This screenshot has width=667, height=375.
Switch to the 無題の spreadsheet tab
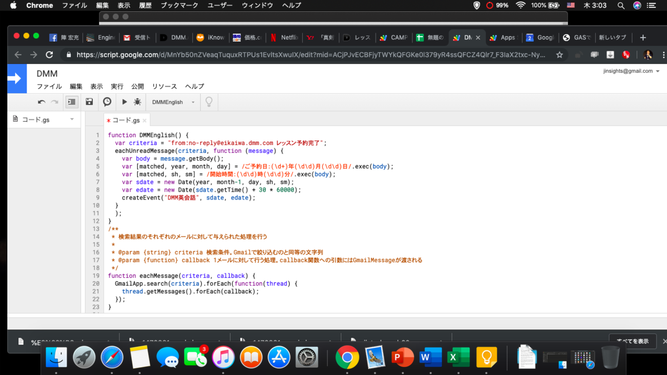pos(430,38)
